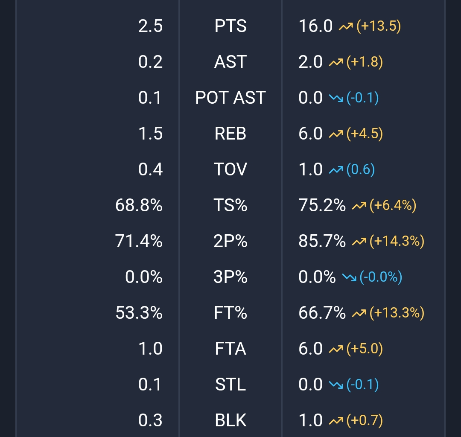Image resolution: width=461 pixels, height=437 pixels.
Task: Click the REB row's upward trend arrow
Action: pos(336,134)
